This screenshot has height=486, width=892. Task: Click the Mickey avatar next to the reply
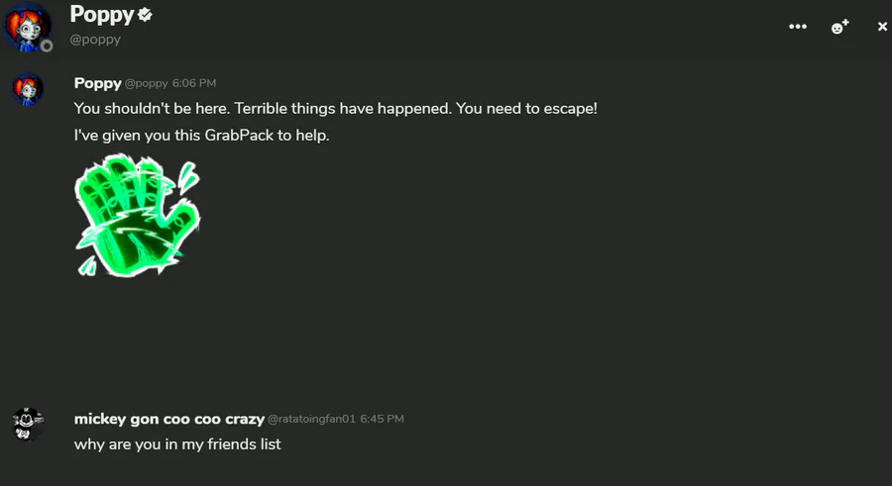point(28,424)
